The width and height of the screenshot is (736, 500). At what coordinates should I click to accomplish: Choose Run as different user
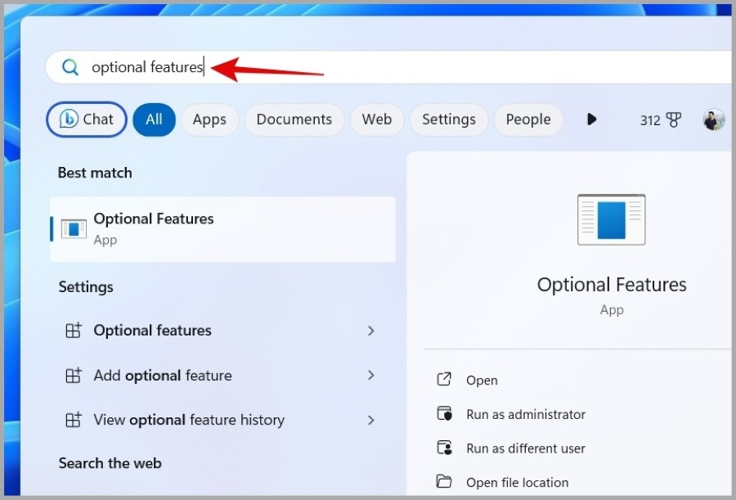tap(526, 448)
